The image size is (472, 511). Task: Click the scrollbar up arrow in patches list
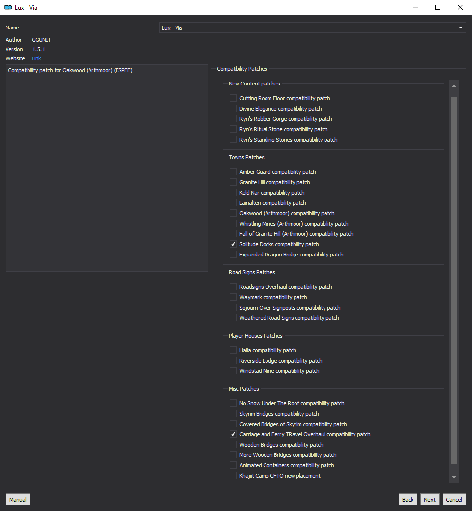tap(454, 85)
